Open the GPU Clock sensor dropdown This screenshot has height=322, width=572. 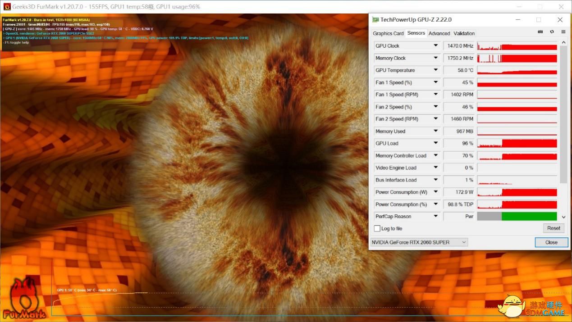436,45
